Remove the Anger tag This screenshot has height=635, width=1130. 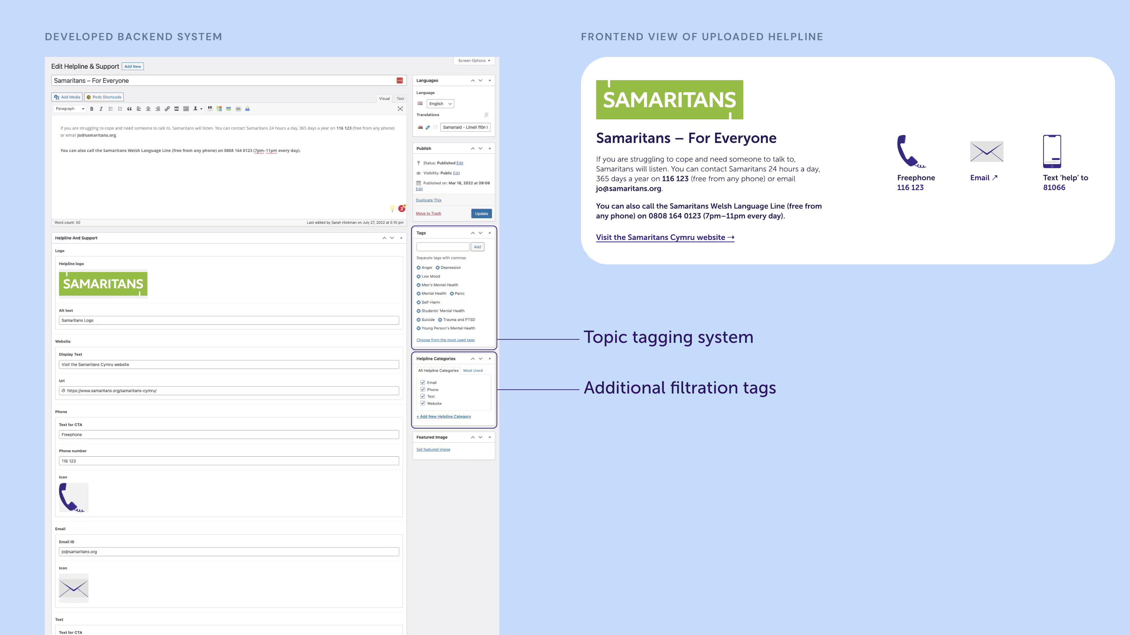point(418,268)
